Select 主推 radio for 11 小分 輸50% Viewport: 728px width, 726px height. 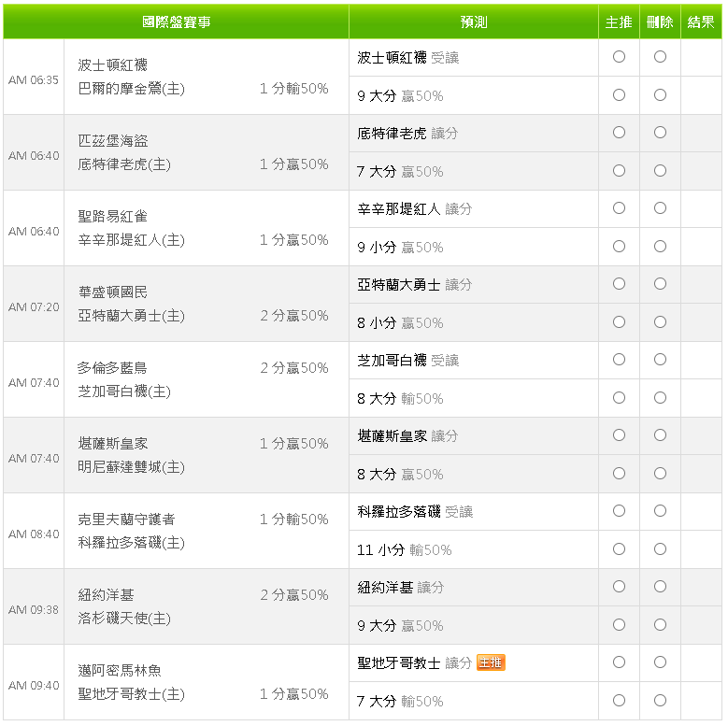point(619,548)
